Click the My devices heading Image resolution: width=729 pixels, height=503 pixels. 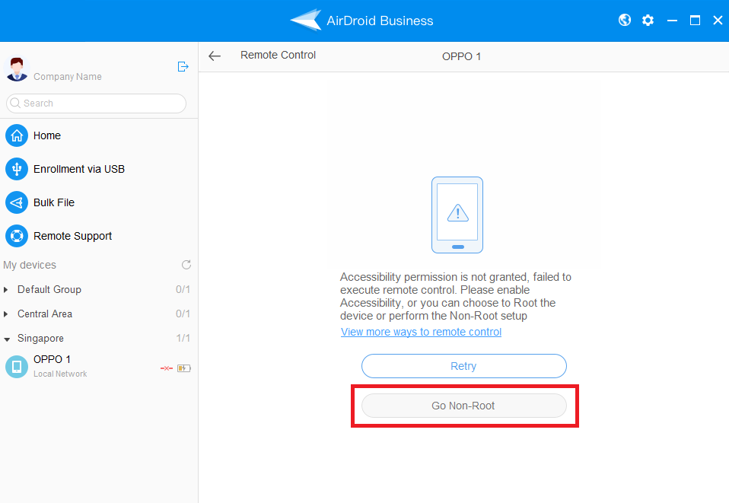30,265
